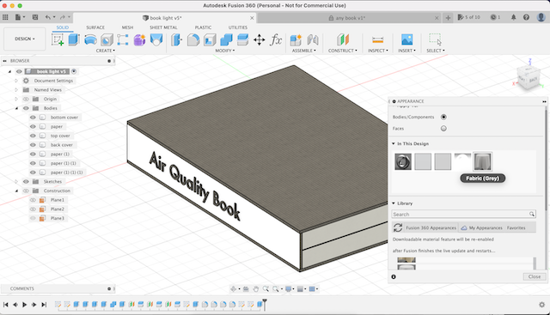Select the Fillet tool
550x315 pixels.
[x=193, y=39]
